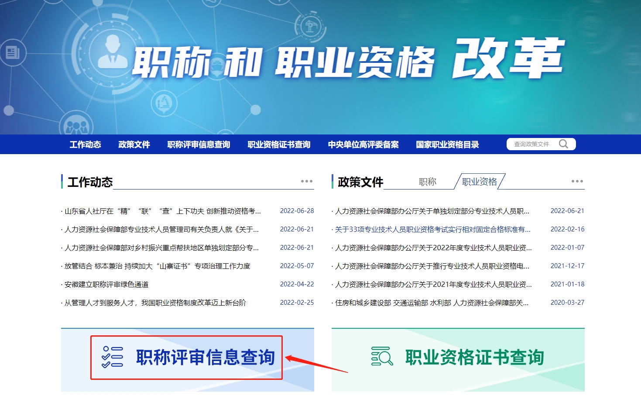Go to 职称评审信息查询 in navigation bar

pyautogui.click(x=199, y=145)
